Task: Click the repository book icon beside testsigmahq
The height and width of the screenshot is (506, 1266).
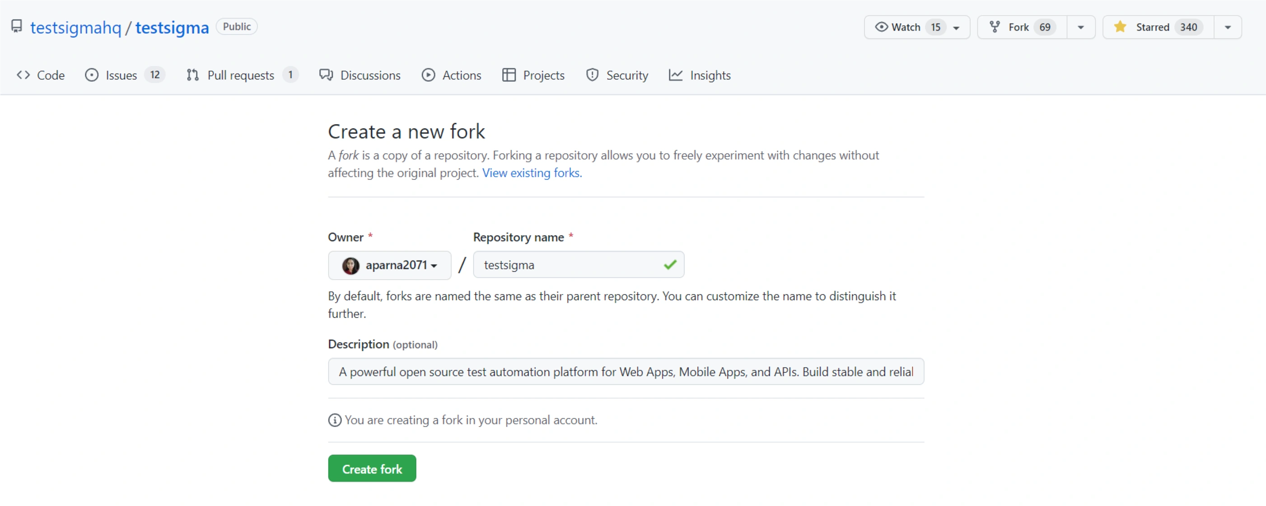Action: coord(17,26)
